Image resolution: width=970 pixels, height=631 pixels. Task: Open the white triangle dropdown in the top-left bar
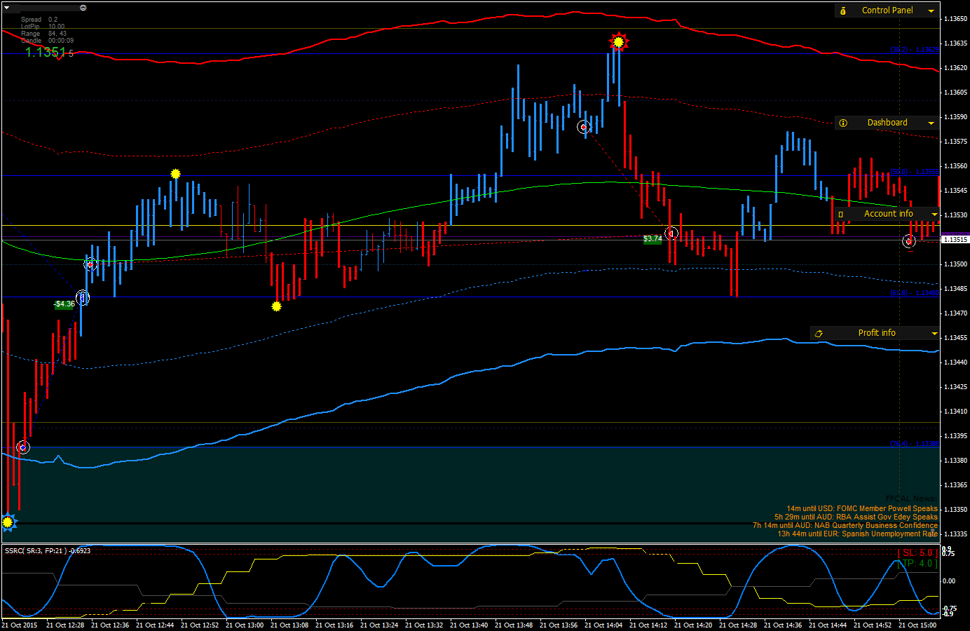(7, 8)
